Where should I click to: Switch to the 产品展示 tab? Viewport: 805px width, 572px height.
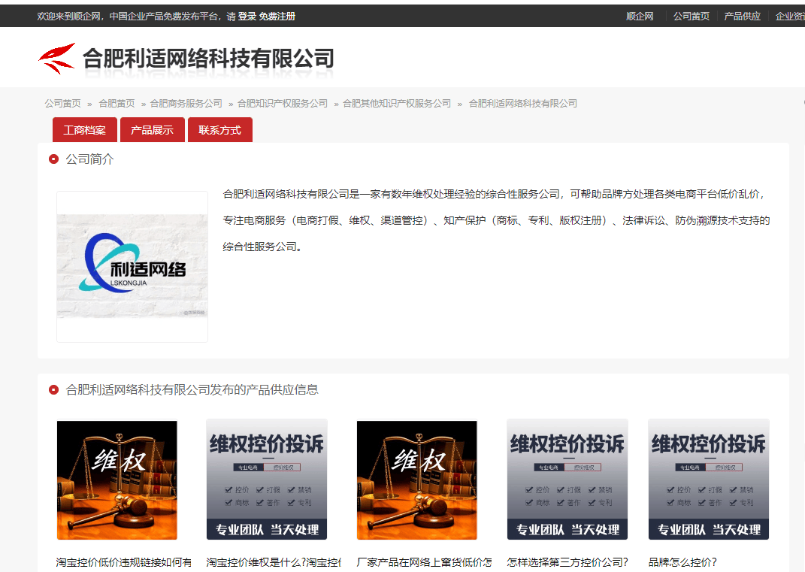tap(153, 130)
